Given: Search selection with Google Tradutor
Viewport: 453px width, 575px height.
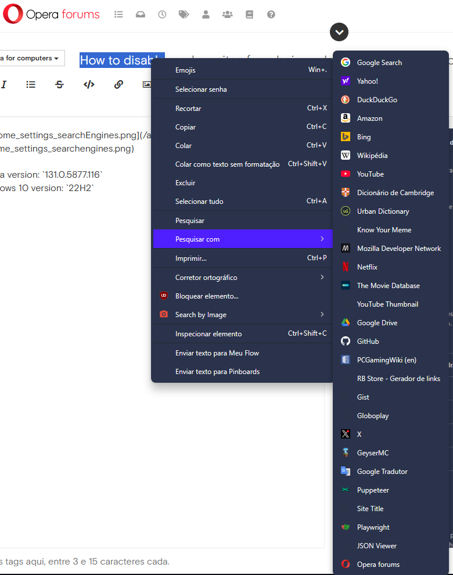Looking at the screenshot, I should pos(391,471).
